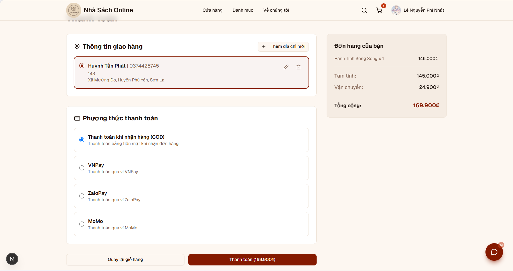Select the Huỳnh Tấn Phát delivery address

(x=82, y=66)
